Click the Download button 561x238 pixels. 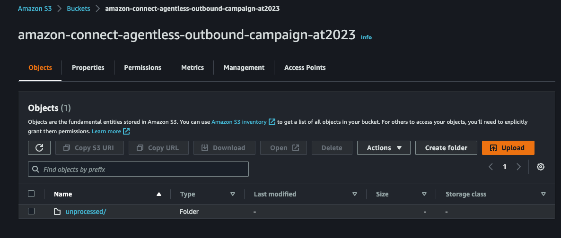(224, 148)
